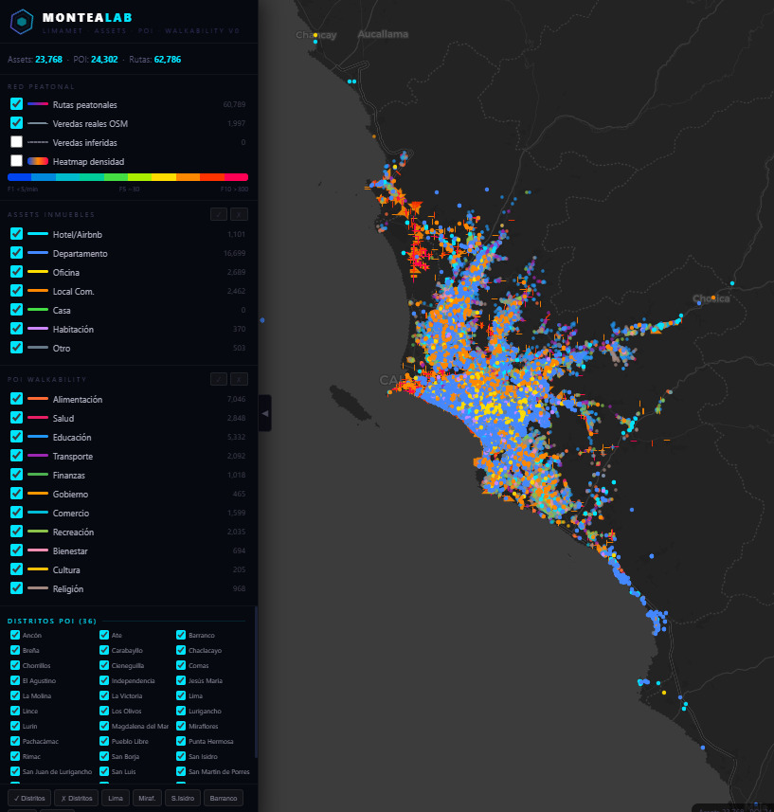This screenshot has height=812, width=774.
Task: Toggle the Alimentación POI category
Action: [x=16, y=399]
